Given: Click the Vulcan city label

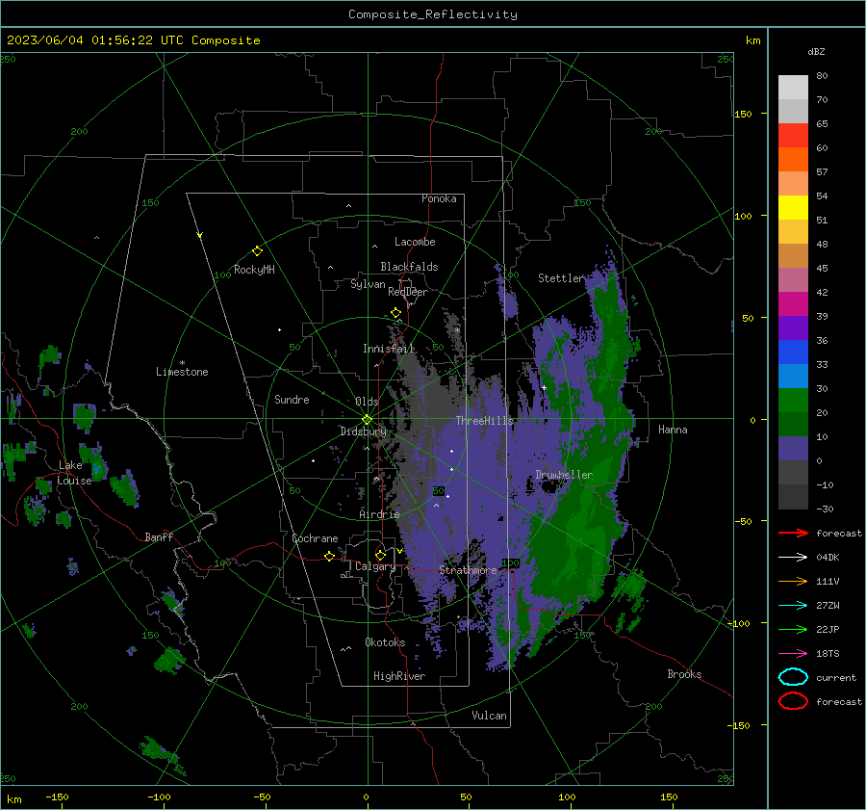Looking at the screenshot, I should pos(489,716).
